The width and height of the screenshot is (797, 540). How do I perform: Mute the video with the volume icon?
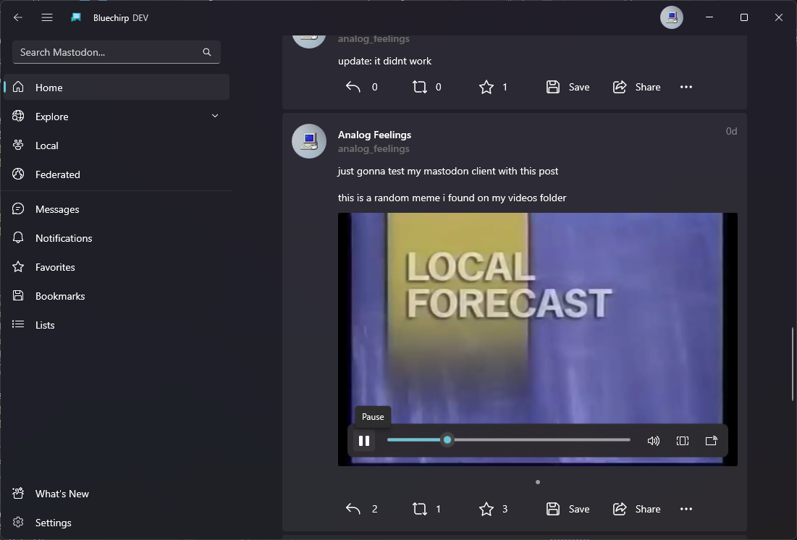coord(653,441)
